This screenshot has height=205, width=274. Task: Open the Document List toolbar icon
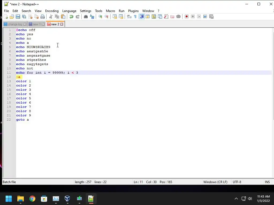click(160, 17)
